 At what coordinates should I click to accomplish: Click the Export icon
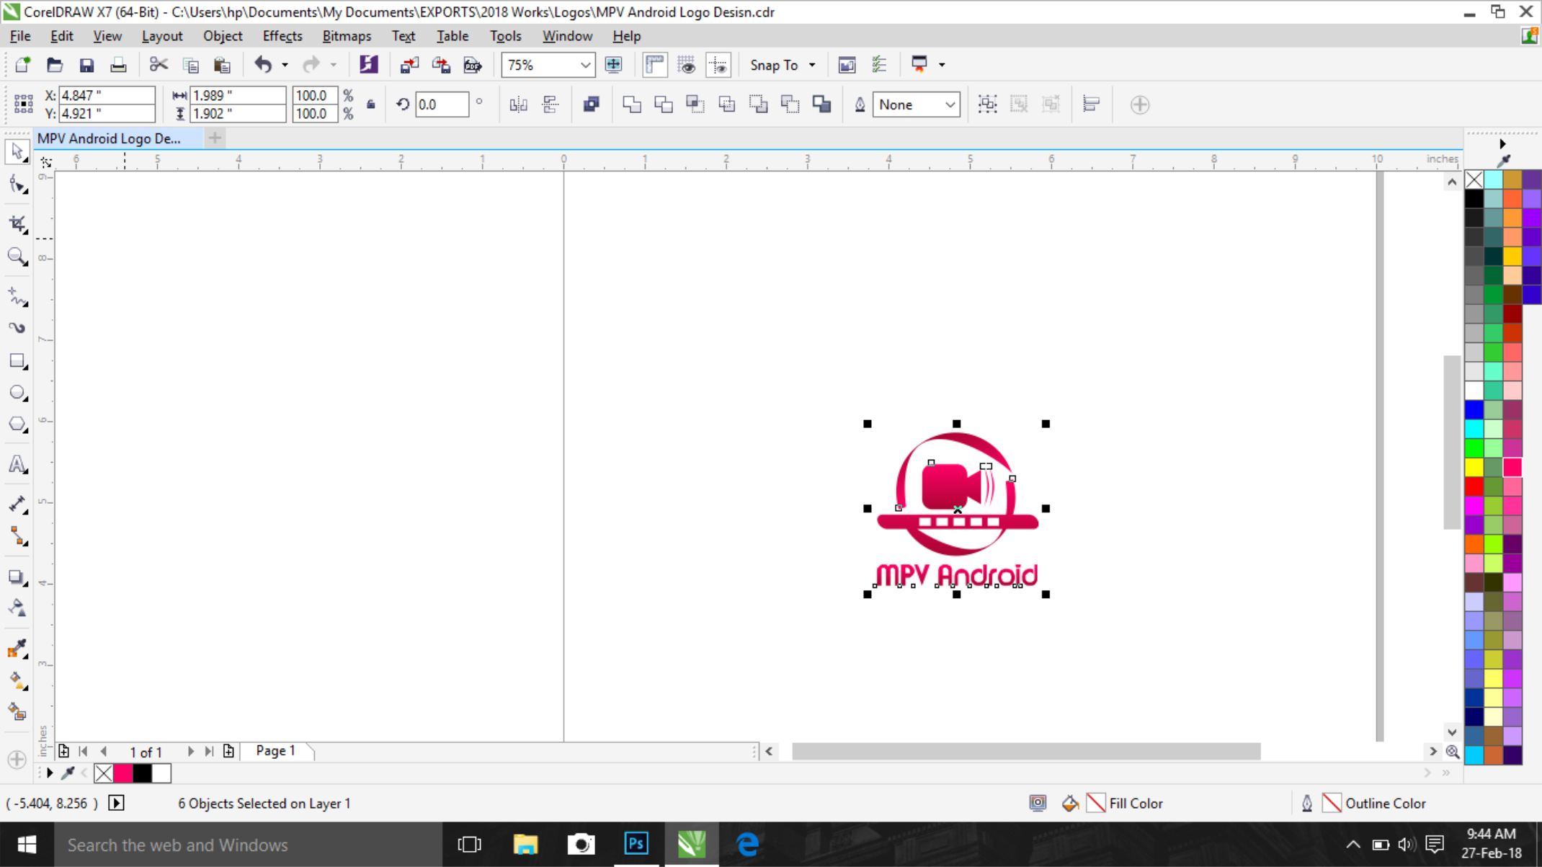(x=441, y=65)
